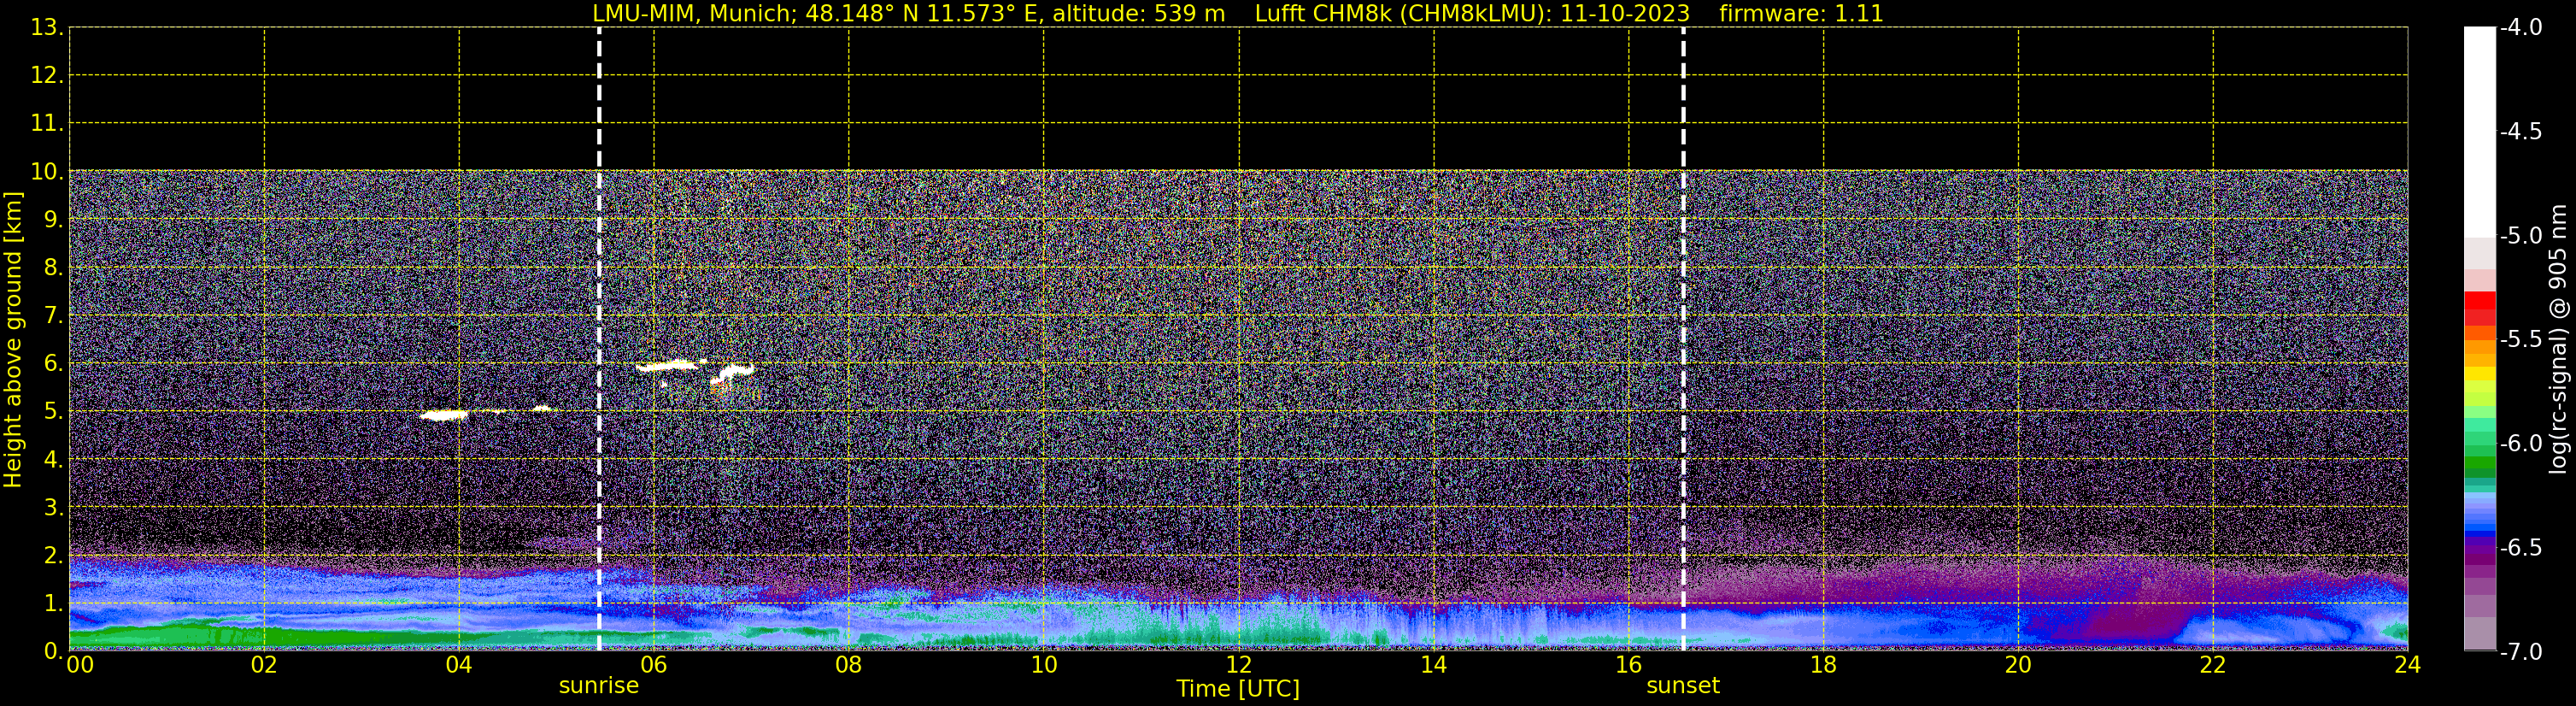The width and height of the screenshot is (2576, 706).
Task: Click the '06' time axis tick label
Action: (x=653, y=665)
